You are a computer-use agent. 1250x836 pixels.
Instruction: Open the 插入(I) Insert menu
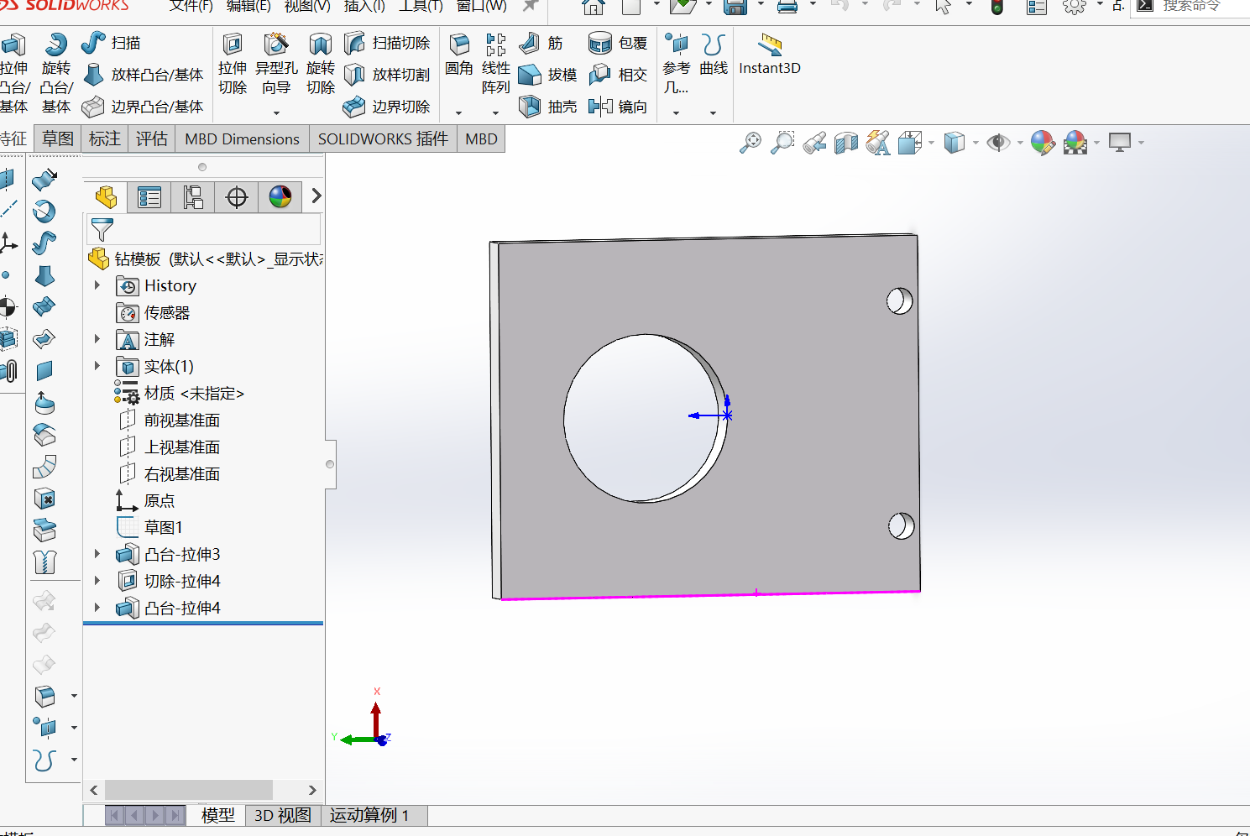364,6
